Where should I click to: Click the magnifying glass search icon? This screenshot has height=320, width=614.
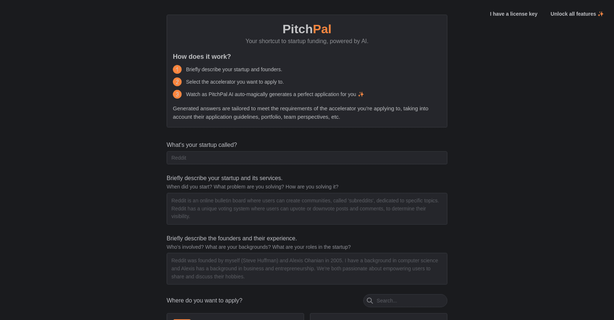(370, 300)
